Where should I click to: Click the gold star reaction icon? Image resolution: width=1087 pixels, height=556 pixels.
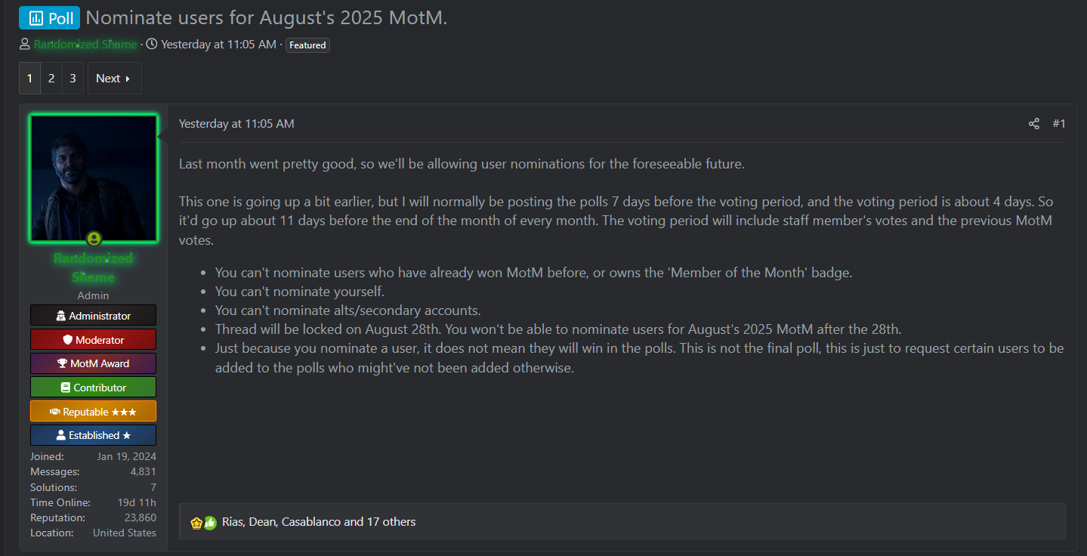pyautogui.click(x=196, y=522)
